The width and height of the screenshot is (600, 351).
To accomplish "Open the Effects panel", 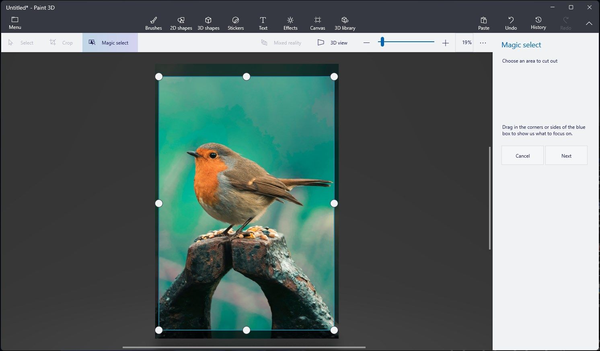I will tap(290, 22).
